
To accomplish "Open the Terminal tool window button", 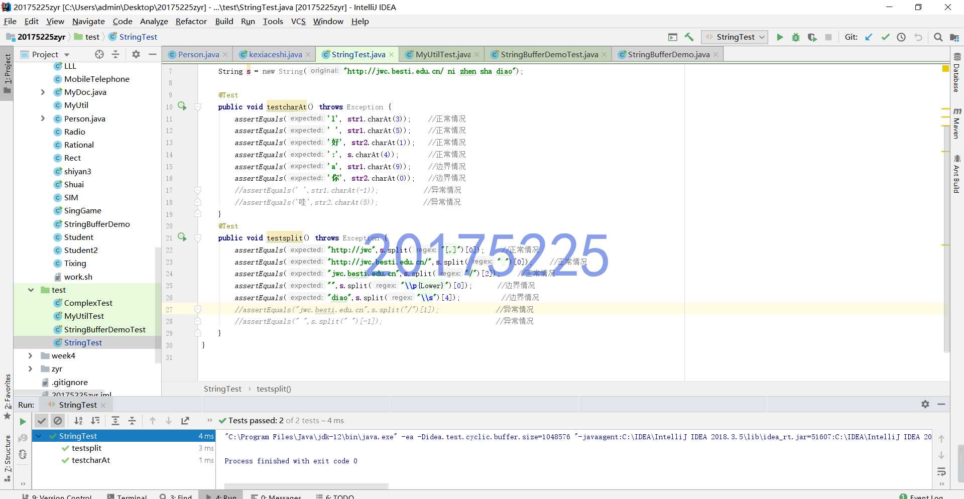I will pos(127,495).
